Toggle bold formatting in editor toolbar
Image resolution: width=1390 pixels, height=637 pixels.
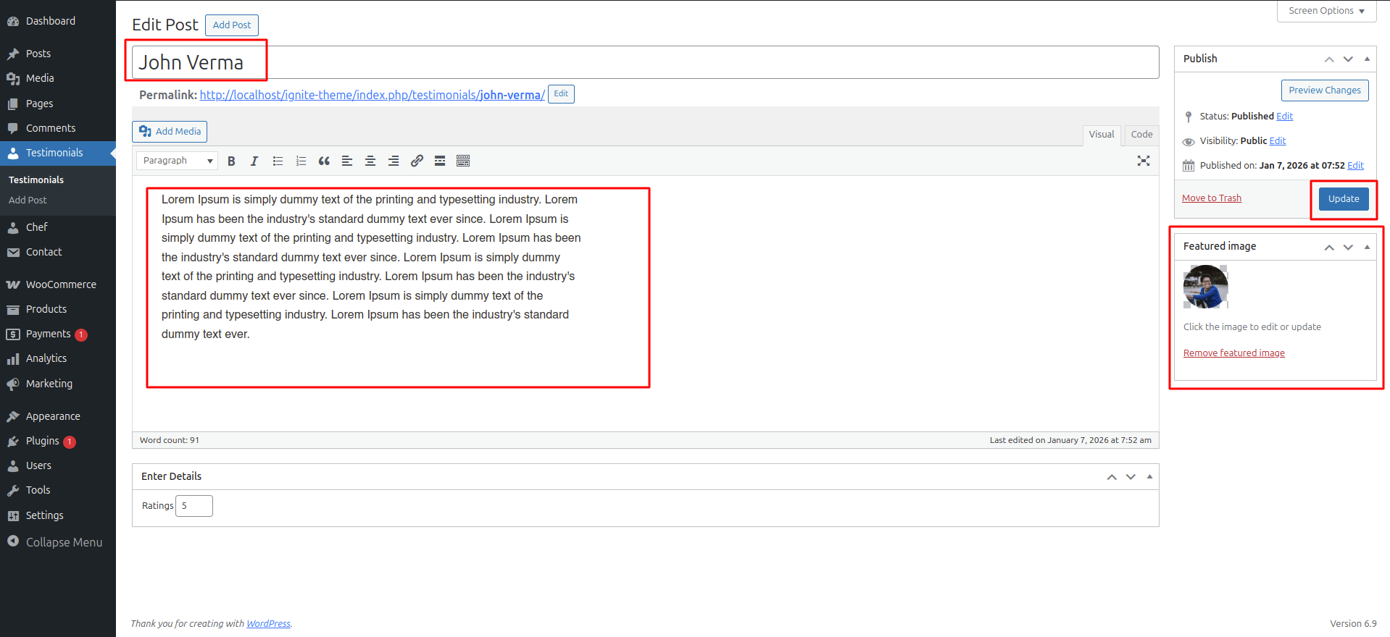(x=231, y=161)
